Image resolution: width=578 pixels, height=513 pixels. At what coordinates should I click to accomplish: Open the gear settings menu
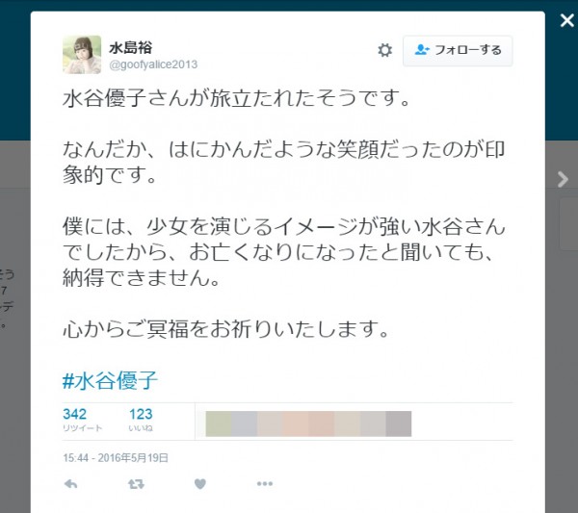coord(384,50)
